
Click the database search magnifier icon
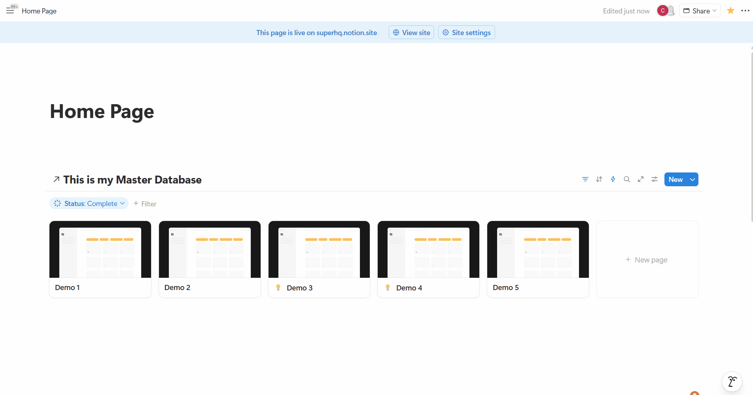pyautogui.click(x=627, y=179)
